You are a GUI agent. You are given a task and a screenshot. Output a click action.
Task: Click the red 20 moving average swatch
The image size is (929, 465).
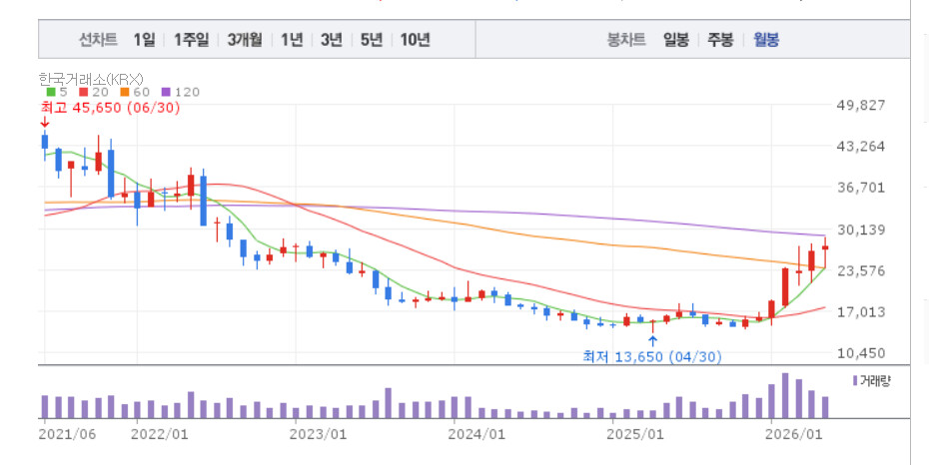point(84,92)
